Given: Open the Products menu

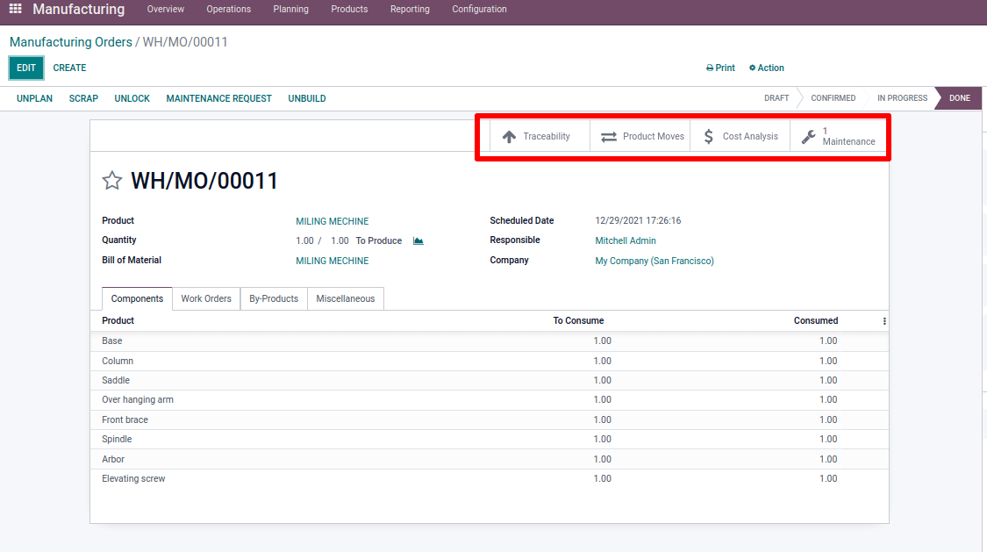Looking at the screenshot, I should pyautogui.click(x=349, y=9).
